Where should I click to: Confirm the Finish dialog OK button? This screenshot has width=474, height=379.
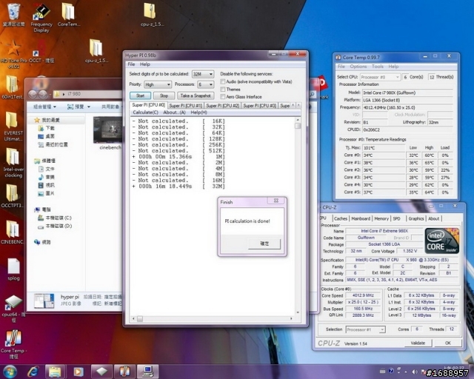[264, 244]
